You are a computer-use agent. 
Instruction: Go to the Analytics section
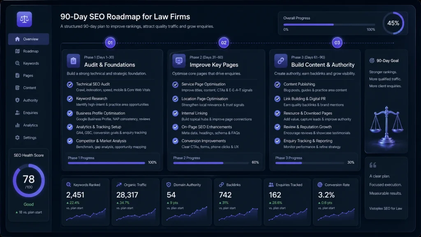click(28, 125)
